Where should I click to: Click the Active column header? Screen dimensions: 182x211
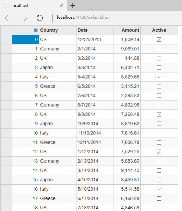(159, 30)
